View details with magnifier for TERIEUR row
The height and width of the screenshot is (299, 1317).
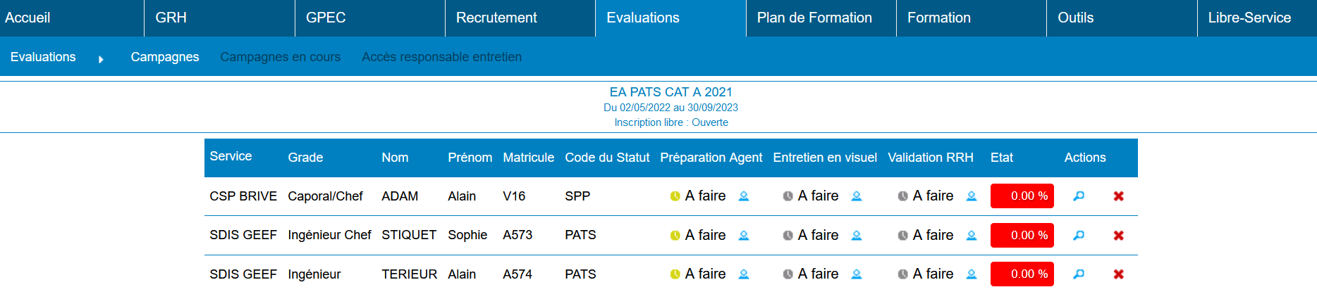coord(1079,274)
